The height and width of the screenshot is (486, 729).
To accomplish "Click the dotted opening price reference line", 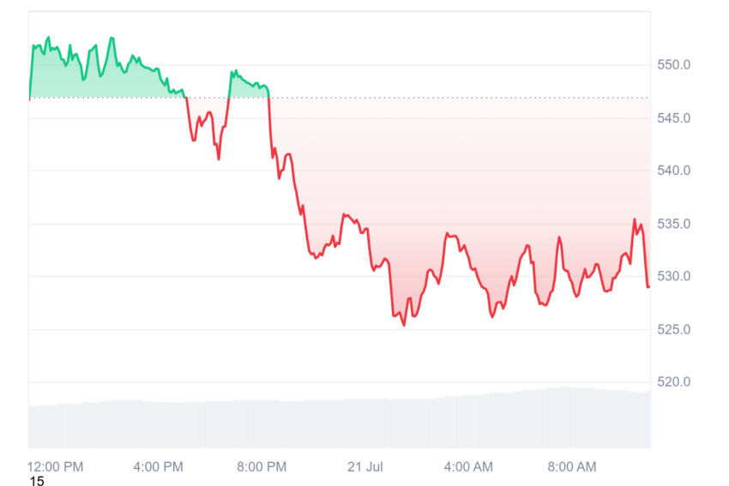I will coord(340,98).
